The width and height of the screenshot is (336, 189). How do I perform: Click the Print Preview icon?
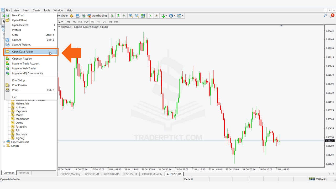(7, 85)
